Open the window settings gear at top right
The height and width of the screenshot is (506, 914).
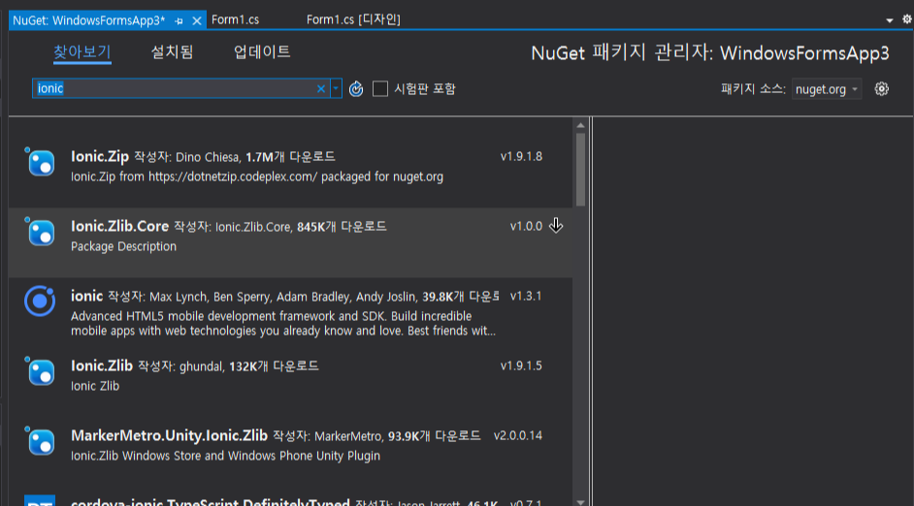point(907,19)
